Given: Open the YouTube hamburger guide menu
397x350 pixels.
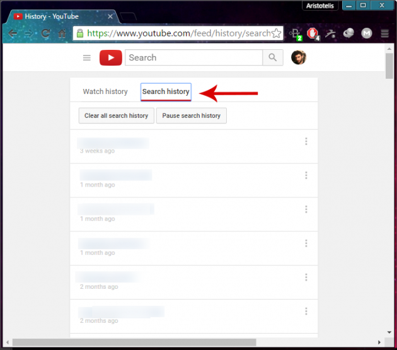Looking at the screenshot, I should click(87, 58).
